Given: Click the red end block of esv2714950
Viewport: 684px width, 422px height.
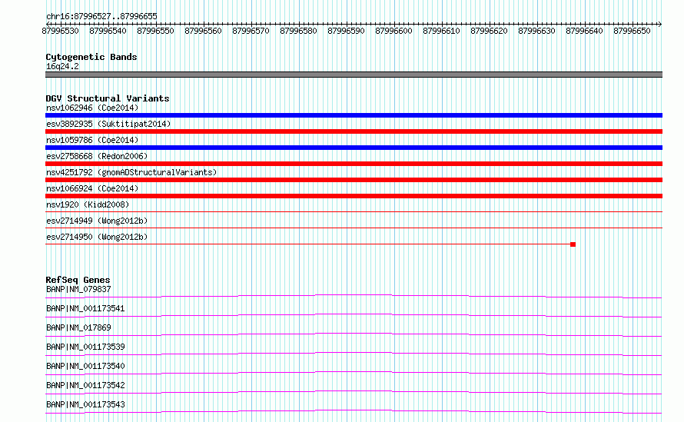Looking at the screenshot, I should point(573,244).
